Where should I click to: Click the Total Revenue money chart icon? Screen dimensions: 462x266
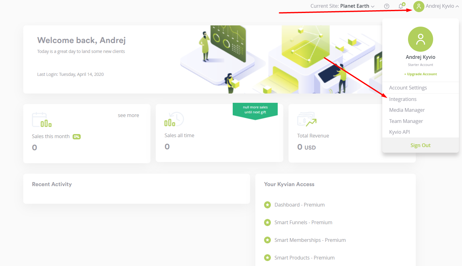click(x=307, y=119)
